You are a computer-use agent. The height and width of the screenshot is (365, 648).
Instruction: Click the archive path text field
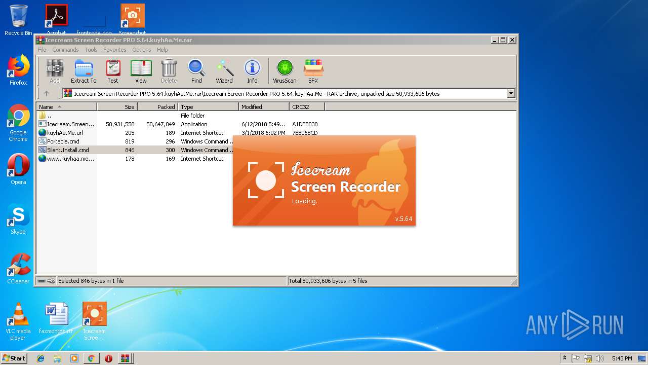[285, 93]
